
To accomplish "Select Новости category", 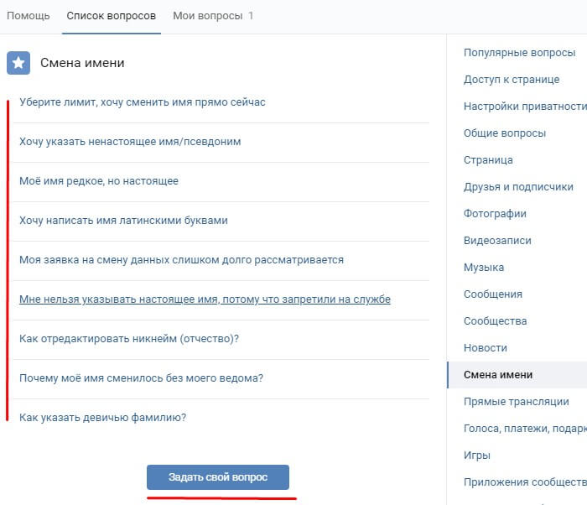I will [486, 348].
